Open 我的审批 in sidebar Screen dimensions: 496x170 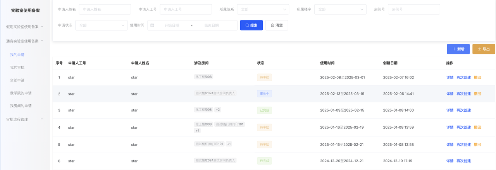tap(17, 68)
